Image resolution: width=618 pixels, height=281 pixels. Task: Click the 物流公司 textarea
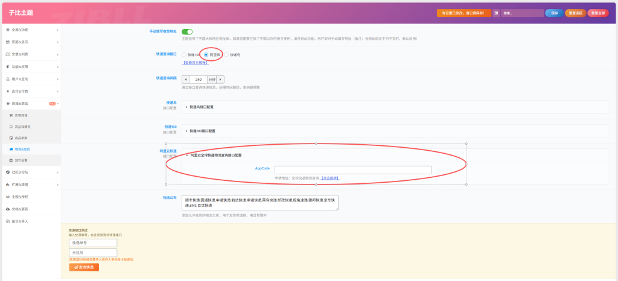tap(260, 202)
